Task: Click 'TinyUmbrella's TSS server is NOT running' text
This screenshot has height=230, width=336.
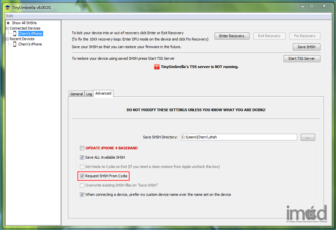Action: point(200,67)
